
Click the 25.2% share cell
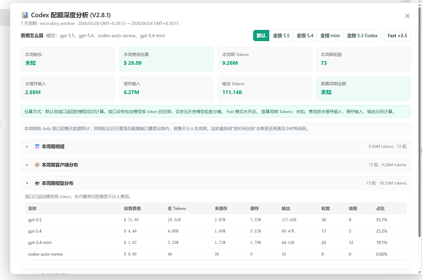pos(382,231)
